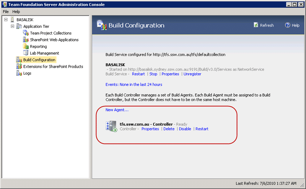Viewport: 306px width, 189px height.
Task: Click the Reporting node icon
Action: [x=26, y=46]
